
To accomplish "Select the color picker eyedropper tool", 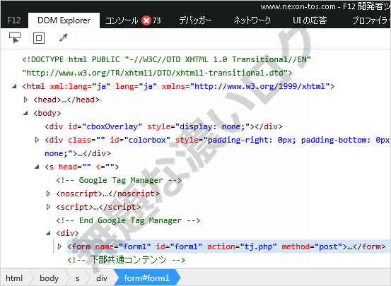I will [x=64, y=37].
